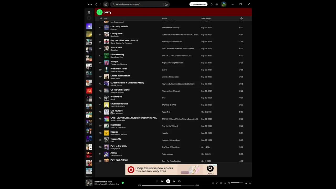Viewport: 336px width, 189px height.
Task: Seek within the song progress bar
Action: pyautogui.click(x=168, y=185)
